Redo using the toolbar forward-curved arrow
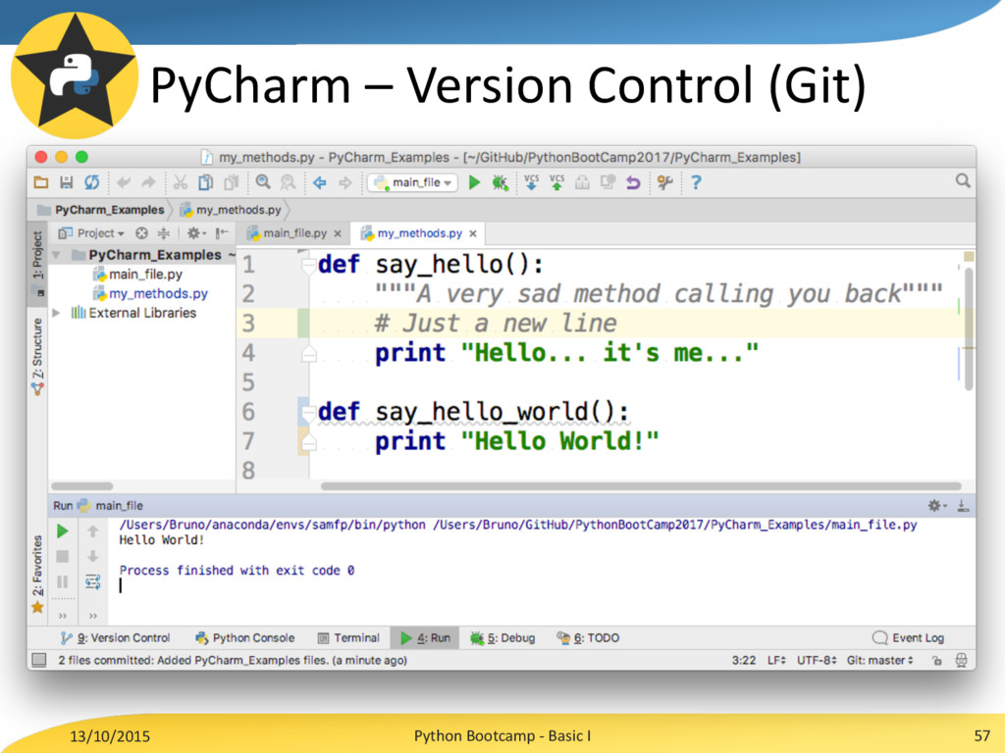1005x753 pixels. point(149,183)
